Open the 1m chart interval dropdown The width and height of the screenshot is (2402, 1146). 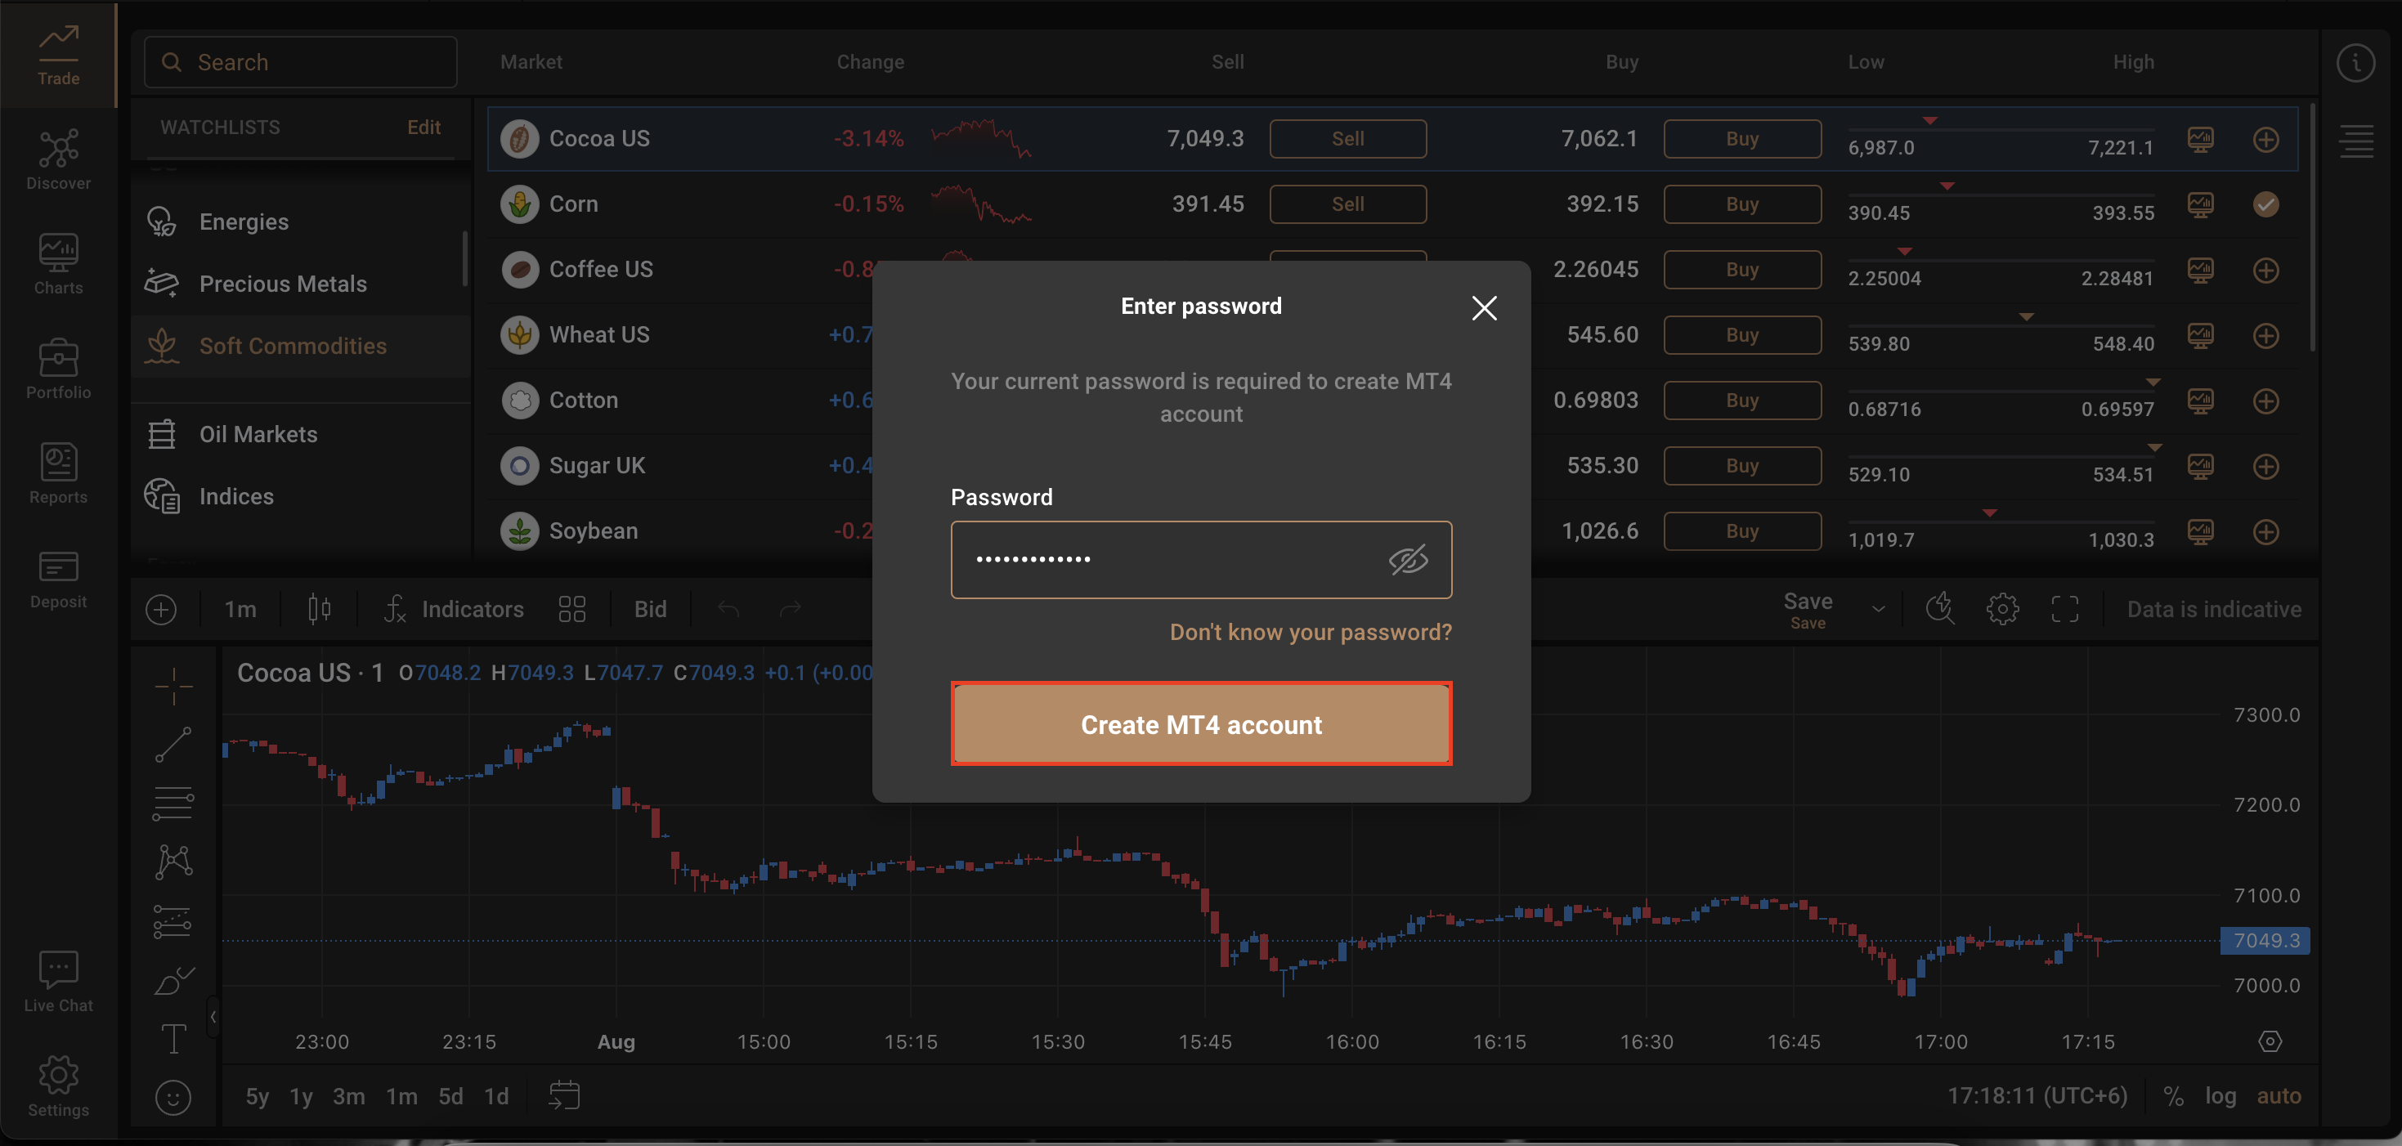[240, 609]
